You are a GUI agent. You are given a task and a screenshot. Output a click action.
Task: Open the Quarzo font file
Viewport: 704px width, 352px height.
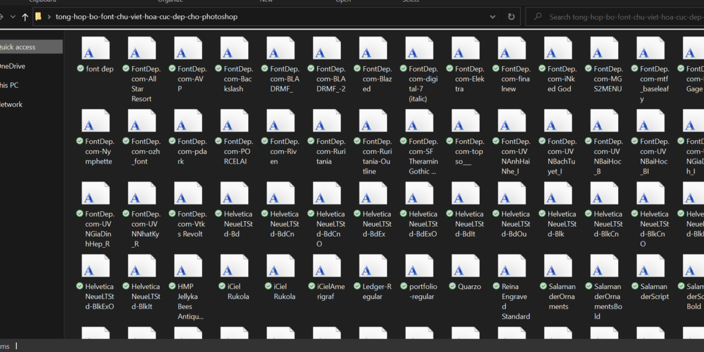(x=466, y=266)
